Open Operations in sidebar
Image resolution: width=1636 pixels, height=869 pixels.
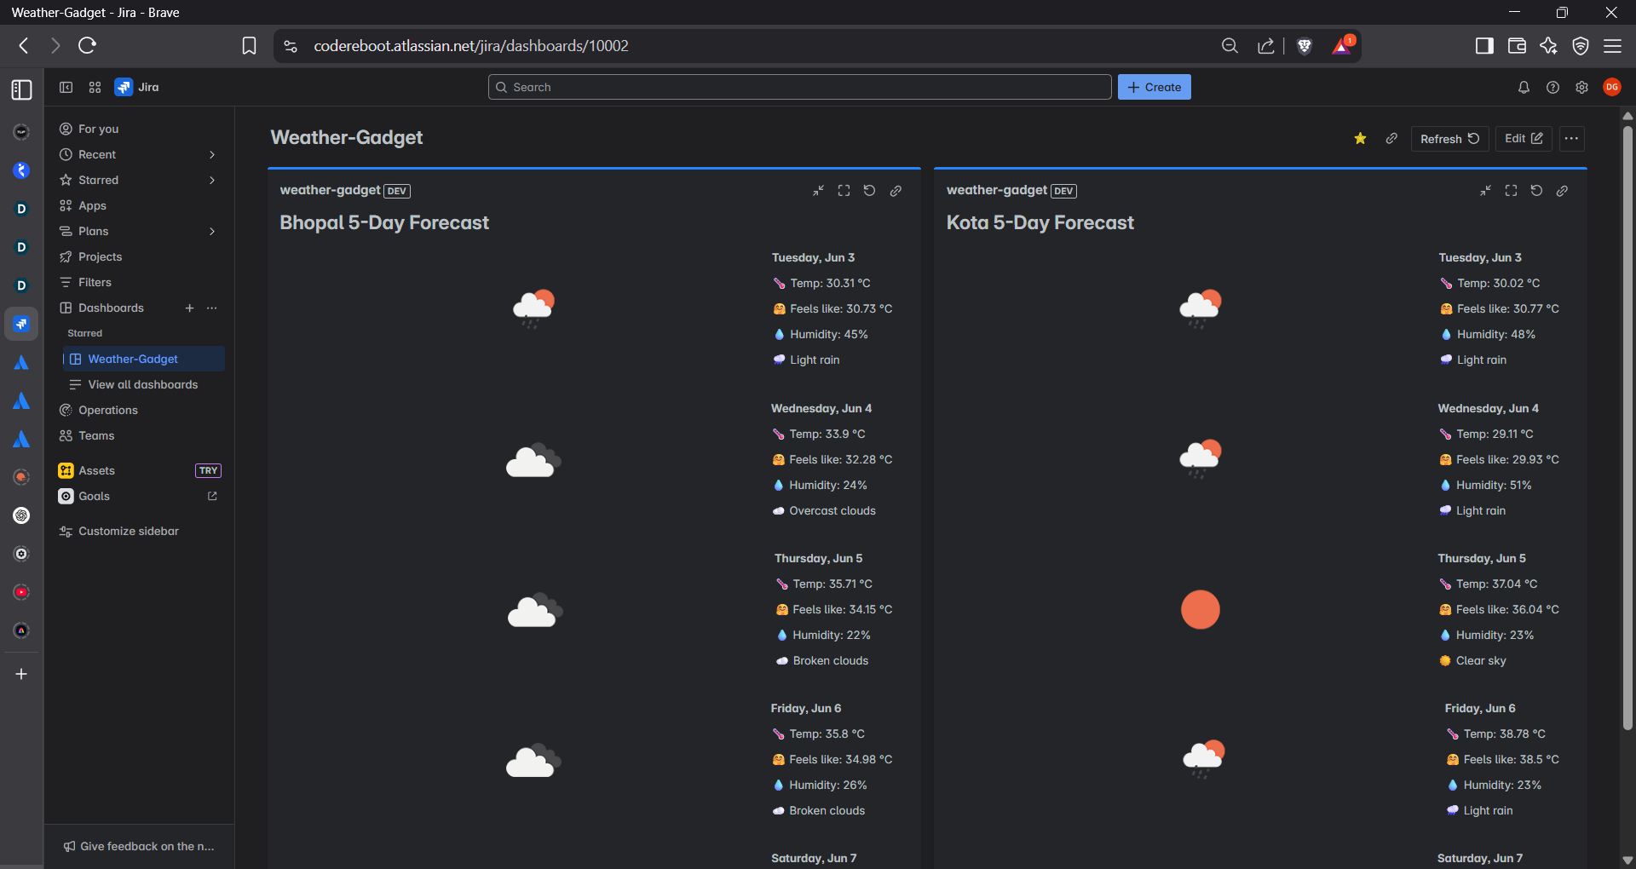(x=139, y=410)
